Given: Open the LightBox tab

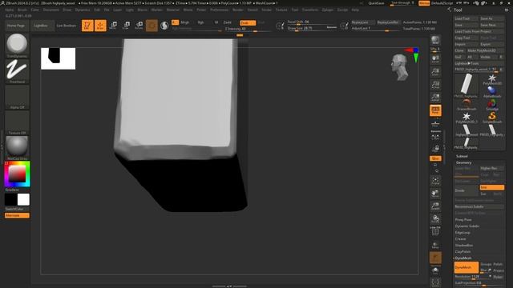Looking at the screenshot, I should click(x=41, y=26).
